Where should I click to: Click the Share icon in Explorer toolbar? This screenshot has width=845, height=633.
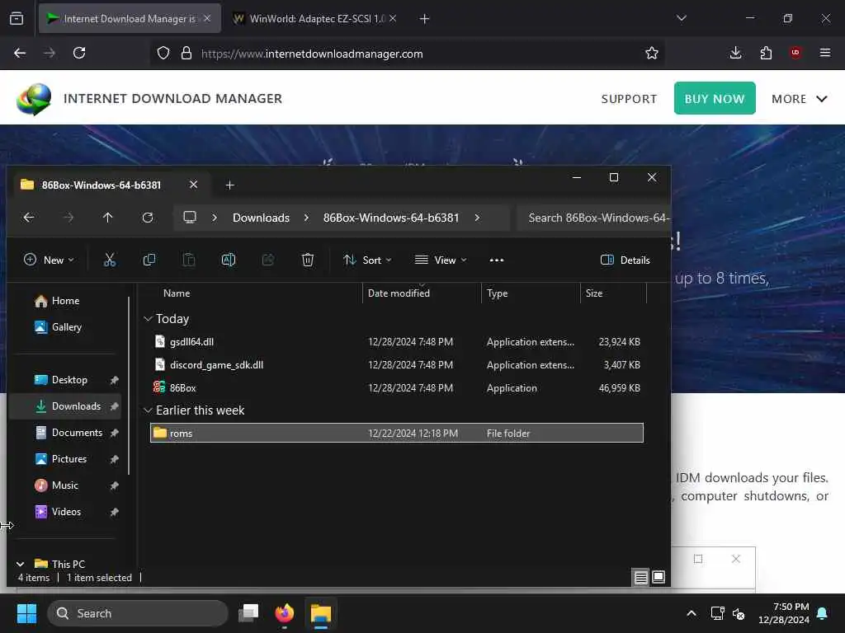pyautogui.click(x=268, y=260)
